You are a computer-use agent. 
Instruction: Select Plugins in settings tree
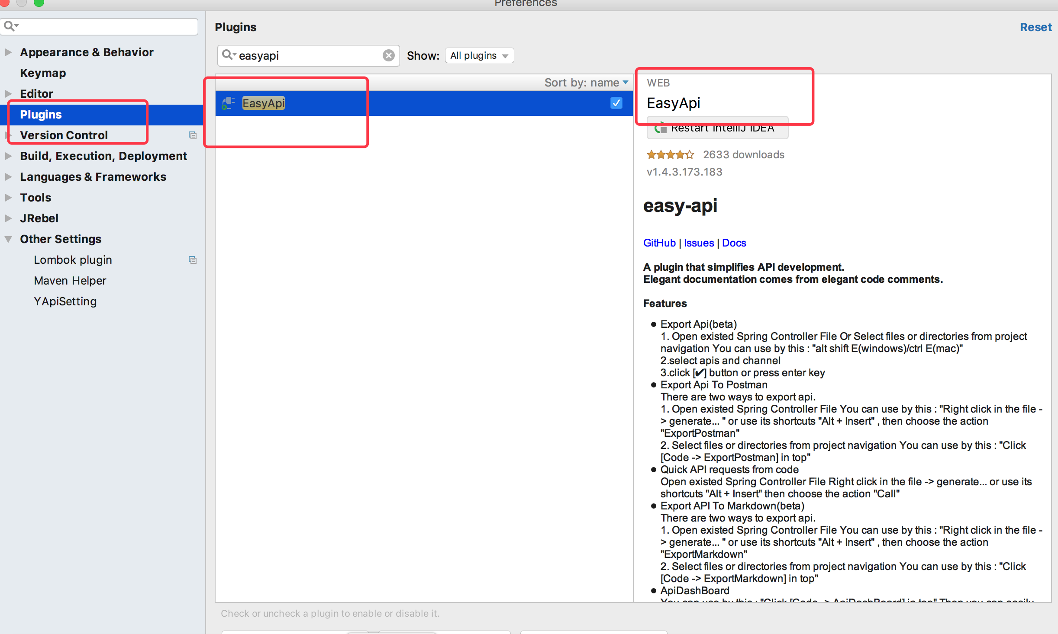pos(41,115)
